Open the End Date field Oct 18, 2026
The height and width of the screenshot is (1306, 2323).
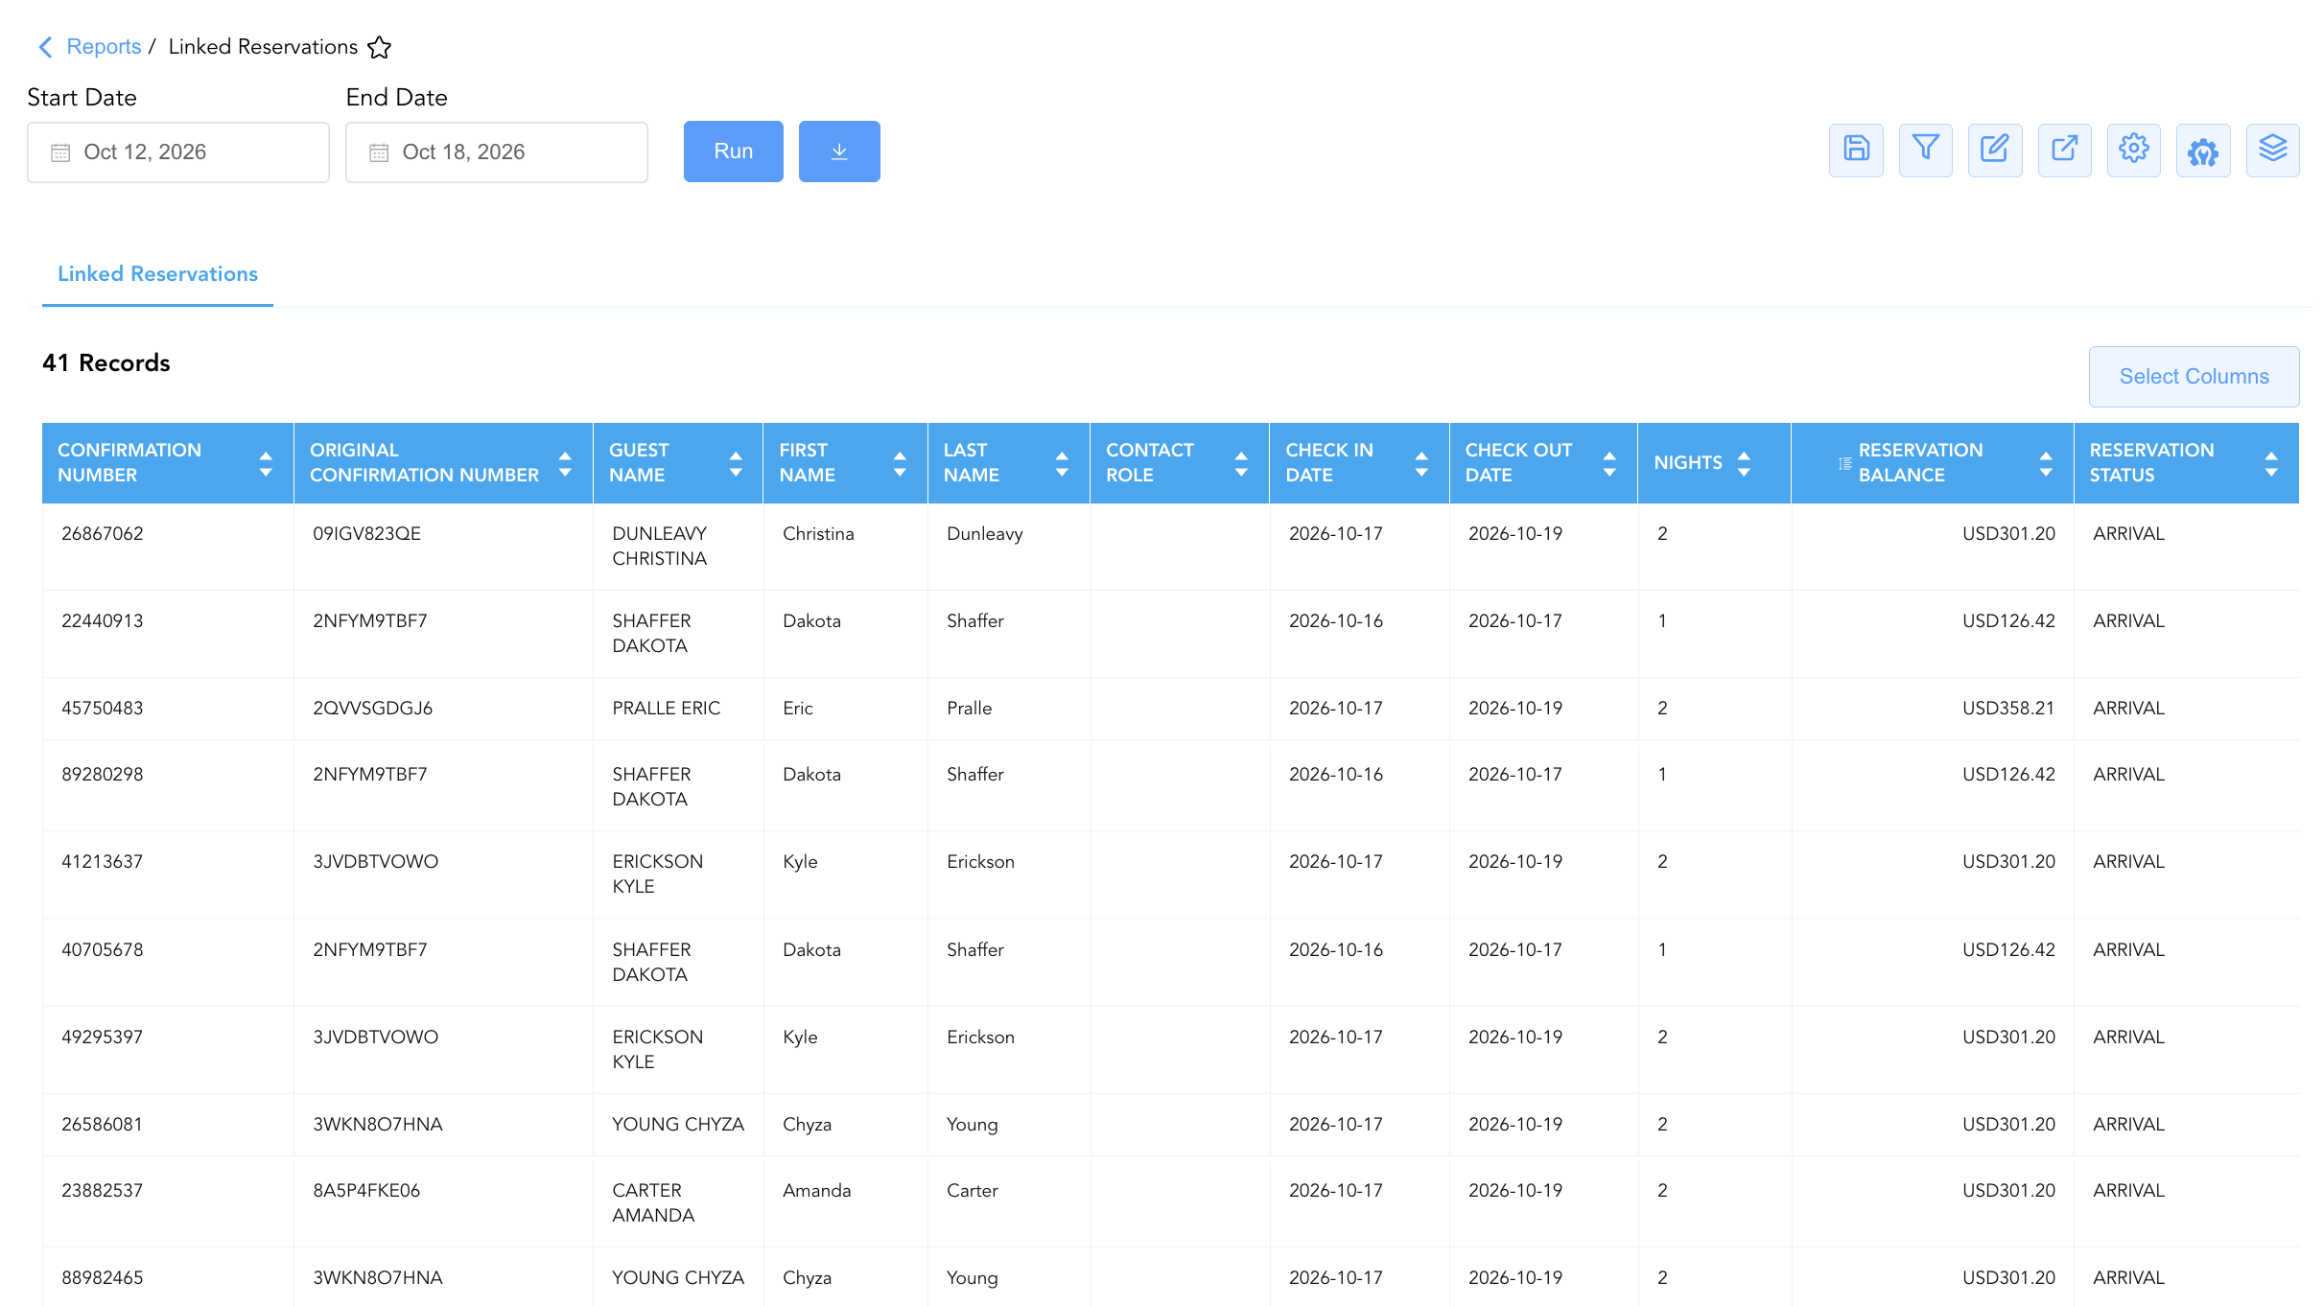click(x=497, y=152)
